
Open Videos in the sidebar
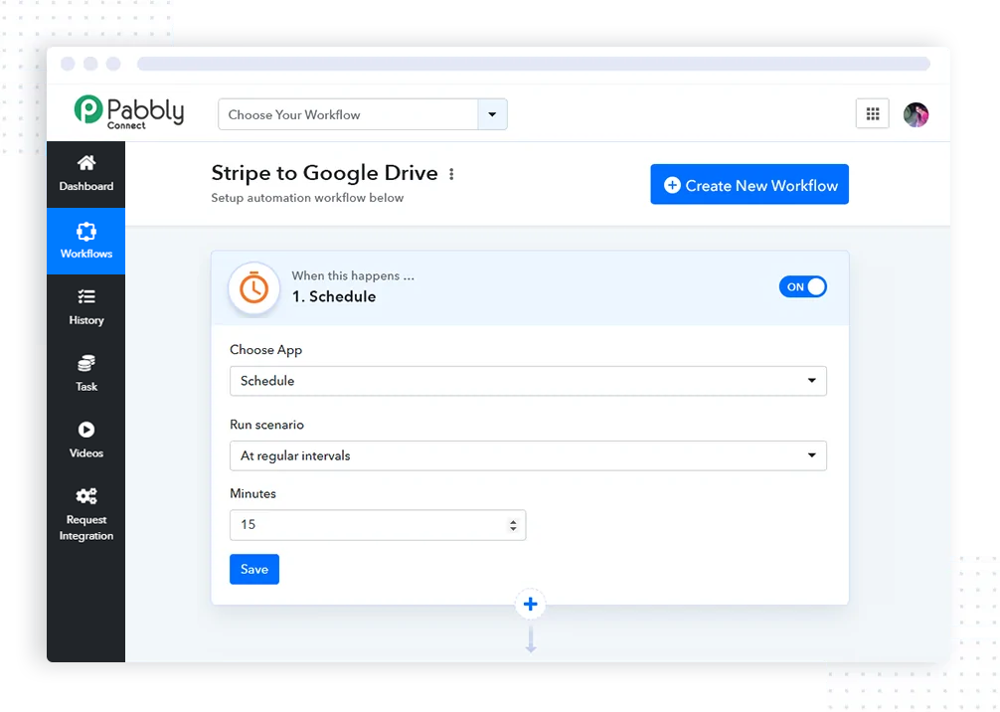(x=86, y=441)
